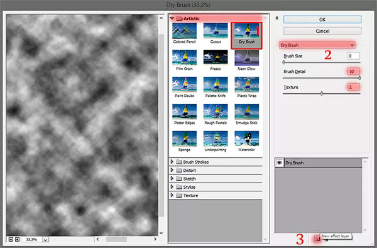Click the Brush Size value field
This screenshot has height=248, width=377.
pos(353,56)
